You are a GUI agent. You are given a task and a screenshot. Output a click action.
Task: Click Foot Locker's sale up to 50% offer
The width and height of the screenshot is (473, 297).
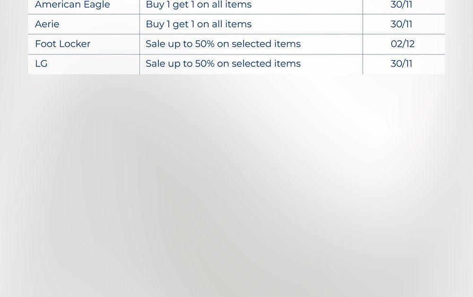(223, 44)
